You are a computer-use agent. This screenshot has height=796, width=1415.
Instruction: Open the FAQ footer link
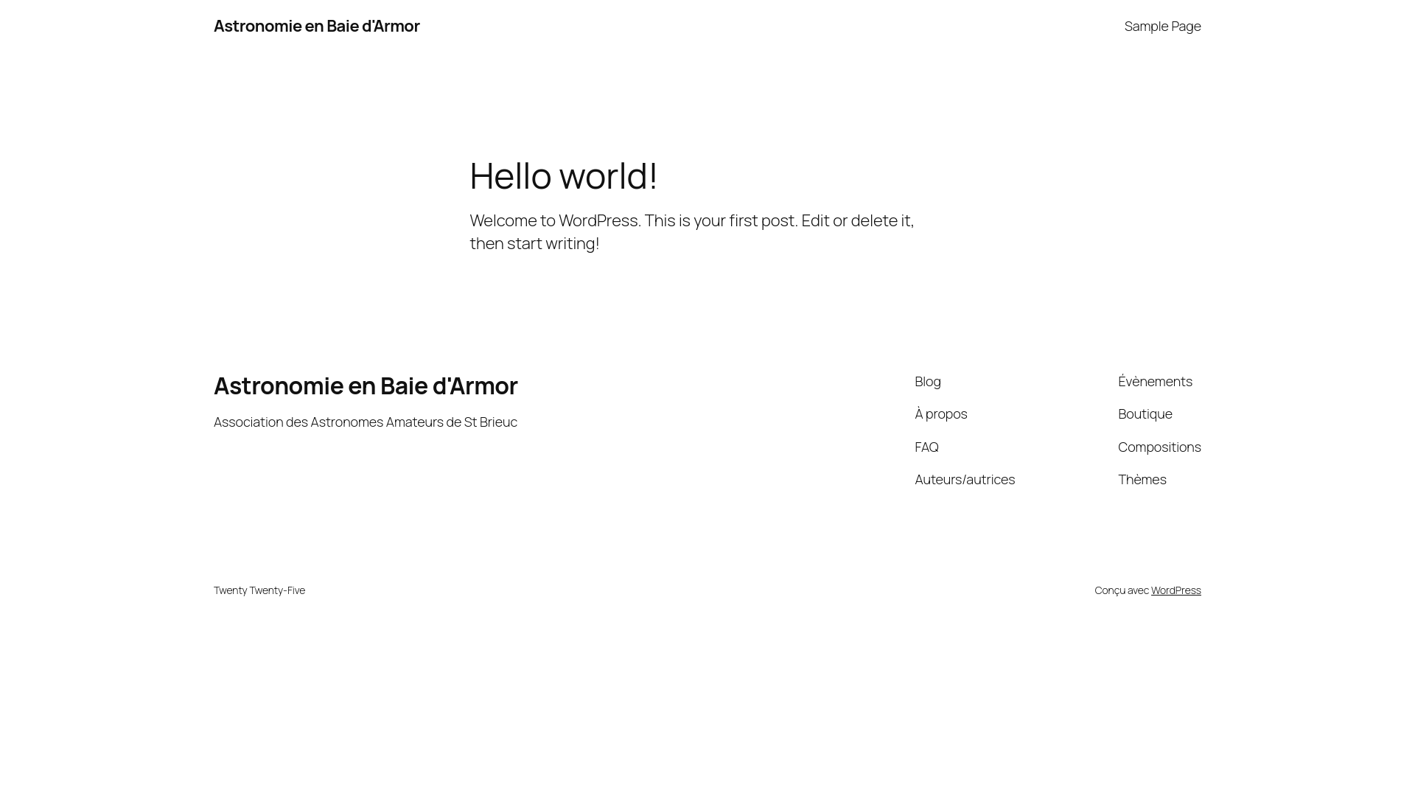[926, 447]
